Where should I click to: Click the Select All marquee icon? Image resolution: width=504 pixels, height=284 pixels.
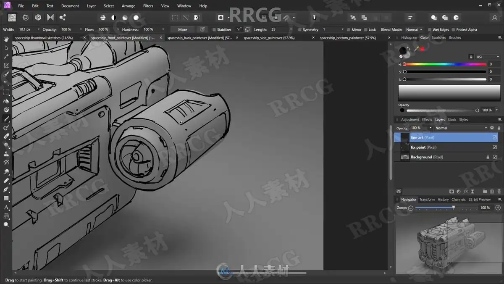pos(175,18)
